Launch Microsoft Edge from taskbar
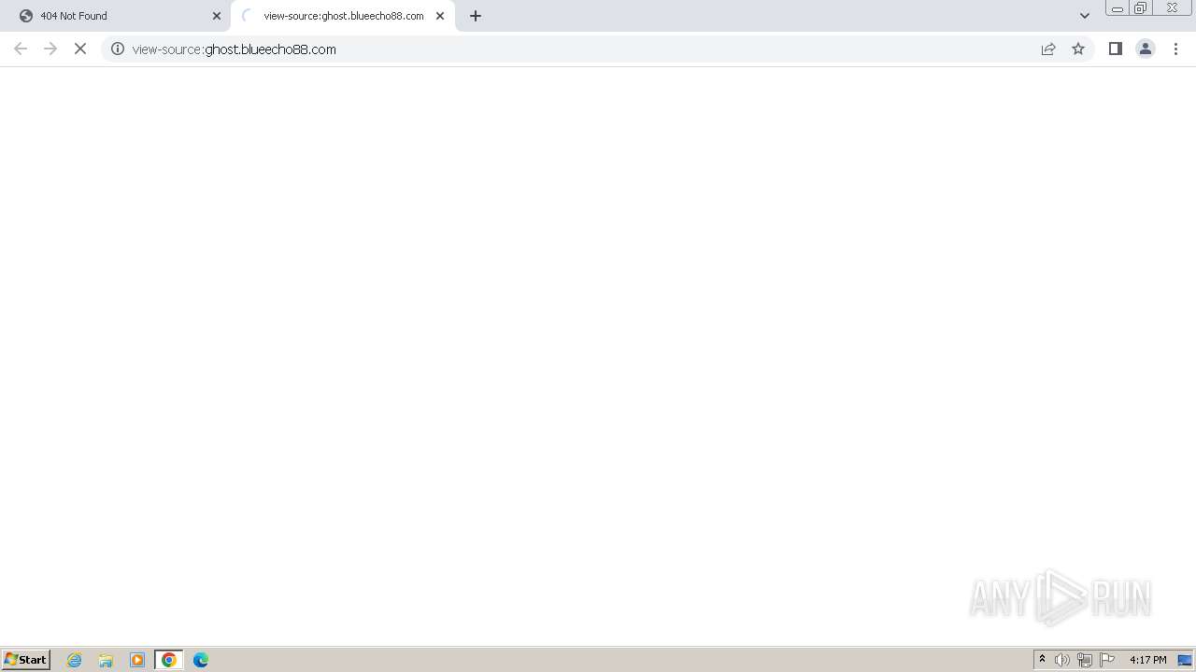The width and height of the screenshot is (1196, 672). click(201, 660)
